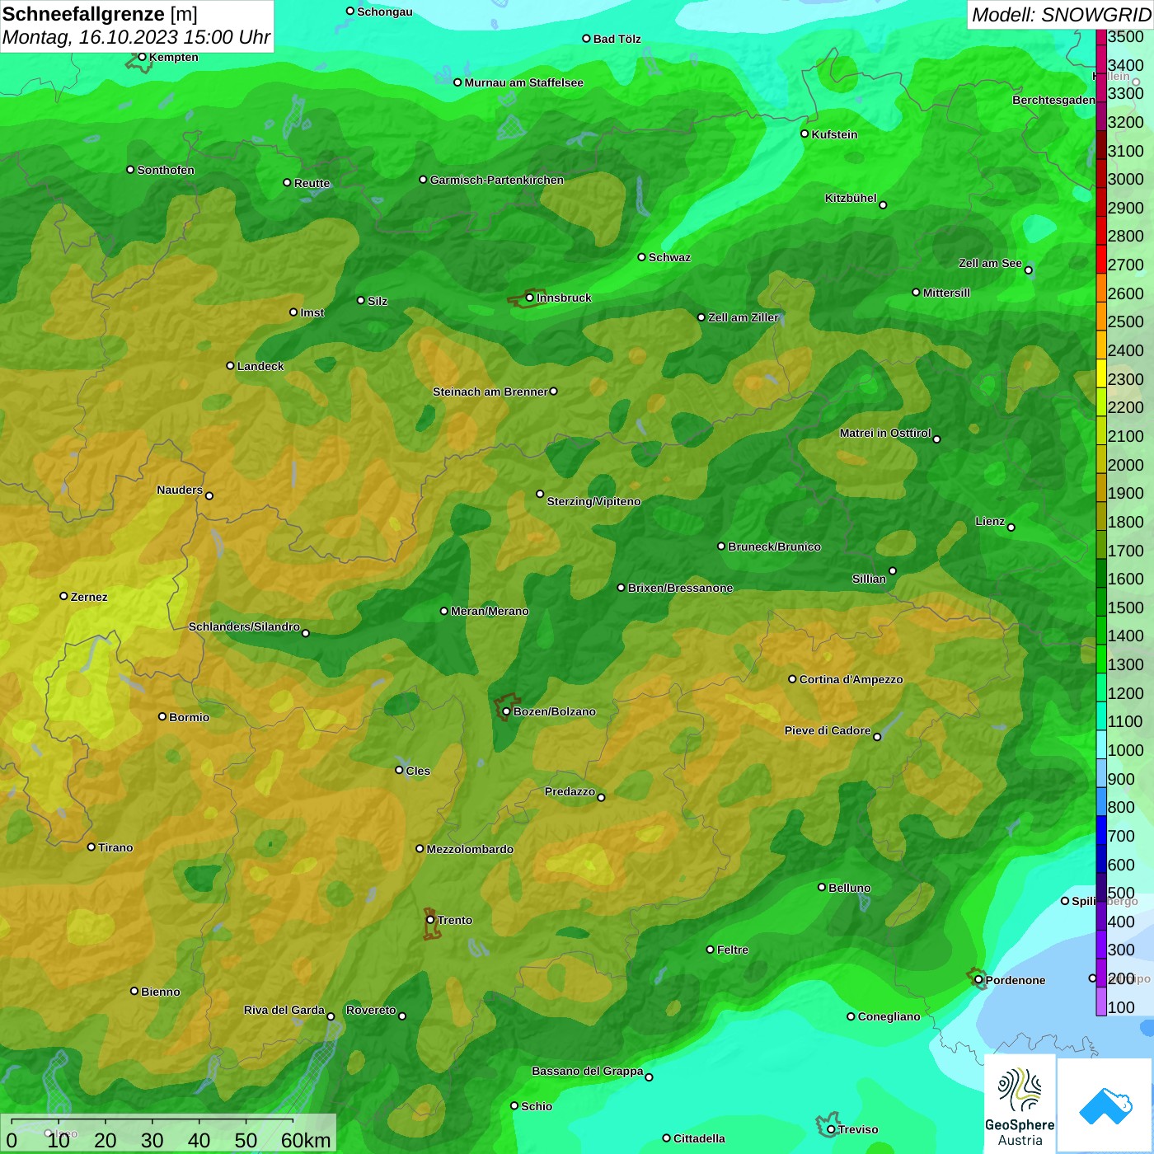This screenshot has width=1154, height=1154.
Task: Click the Bruneck/Brunico label
Action: (774, 547)
